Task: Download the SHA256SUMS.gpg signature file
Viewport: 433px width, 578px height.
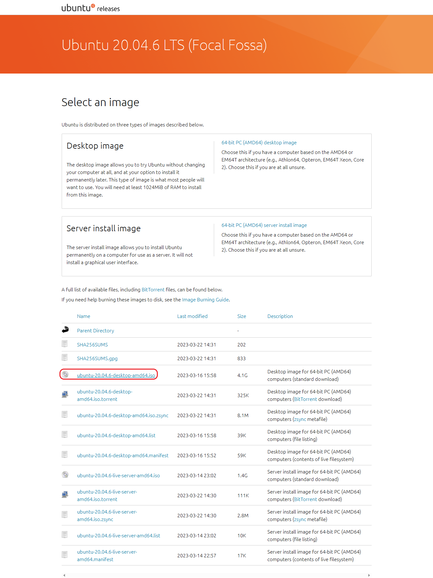Action: tap(97, 359)
